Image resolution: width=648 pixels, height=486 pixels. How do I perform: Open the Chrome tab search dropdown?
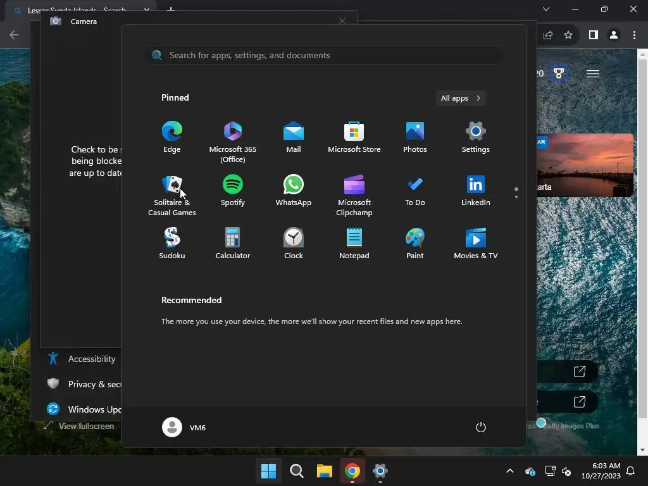coord(546,9)
